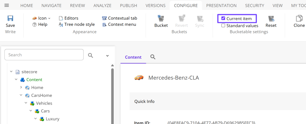Screen dimensions: 306x124
Task: Click the Editors page icon
Action: [61, 18]
